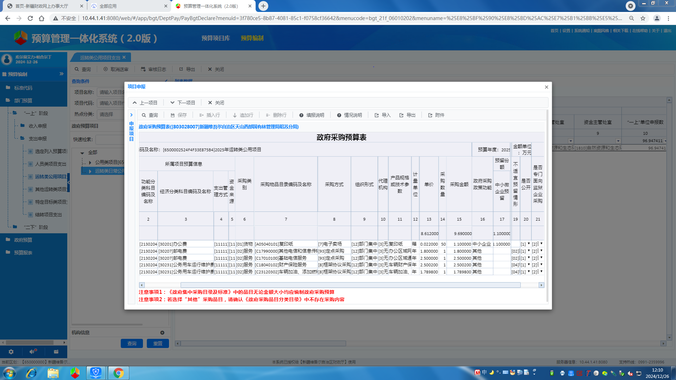The height and width of the screenshot is (380, 676).
Task: Select 收入申报 in sidebar tree
Action: pos(38,126)
